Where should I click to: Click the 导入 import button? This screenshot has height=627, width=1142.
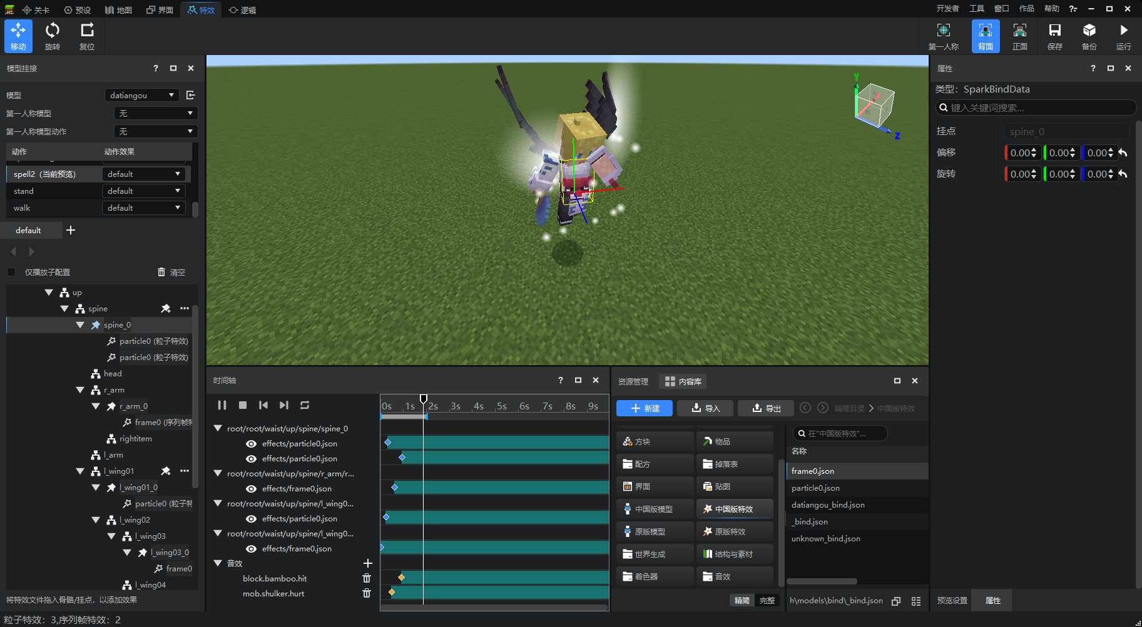click(705, 408)
